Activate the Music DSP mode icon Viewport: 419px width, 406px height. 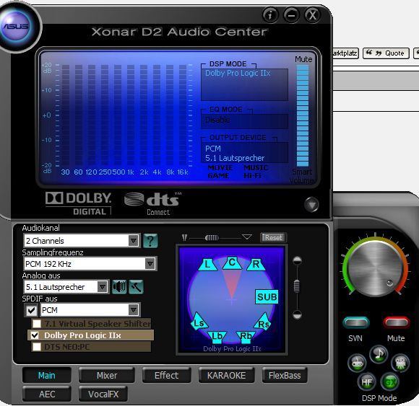tap(379, 355)
